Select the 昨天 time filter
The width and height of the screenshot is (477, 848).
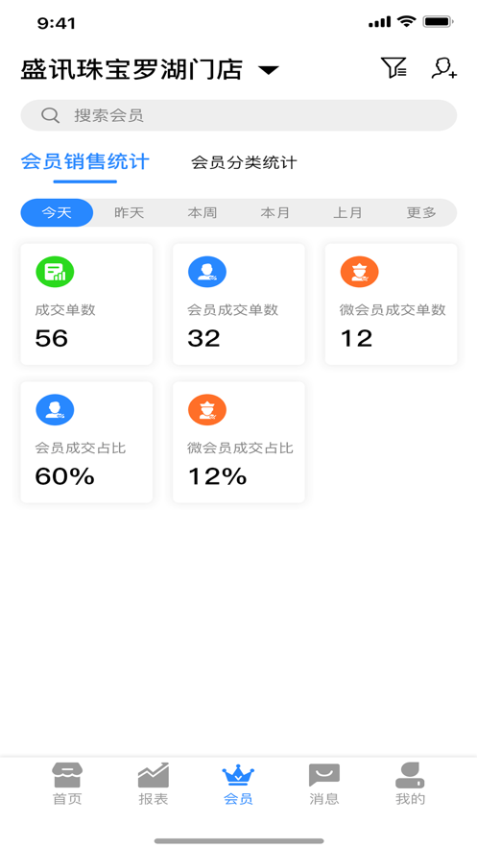coord(130,212)
